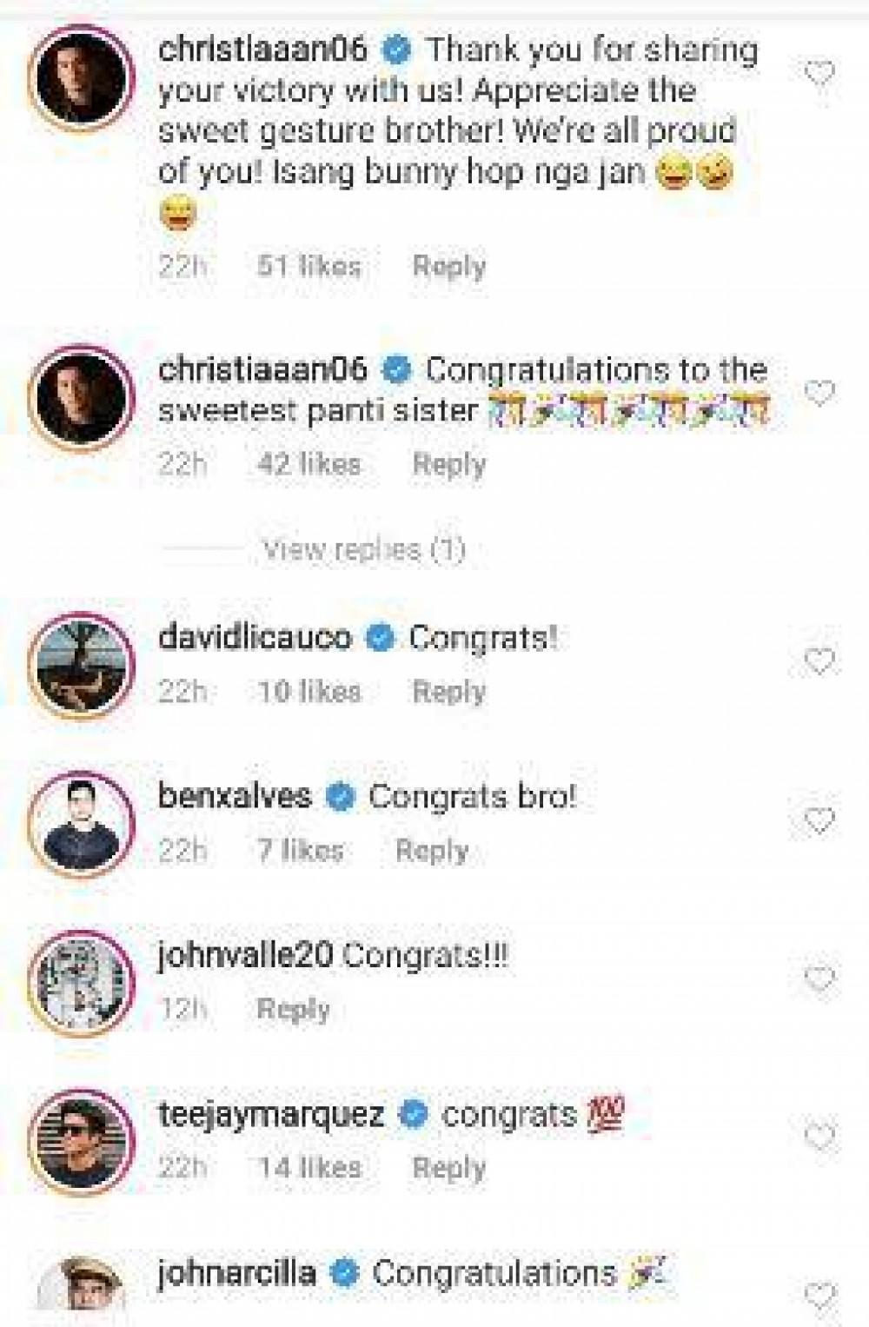Viewport: 869px width, 1327px height.
Task: Like teejaymarquez's congrats comment
Action: coord(819,1137)
